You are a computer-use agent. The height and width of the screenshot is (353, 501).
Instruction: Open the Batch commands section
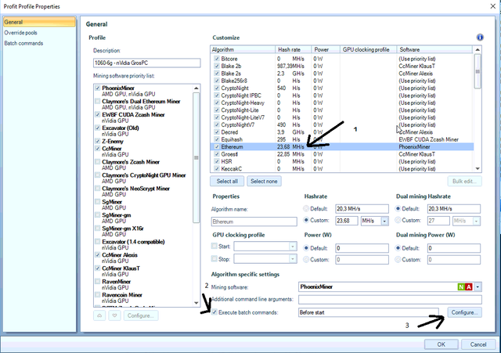[23, 43]
